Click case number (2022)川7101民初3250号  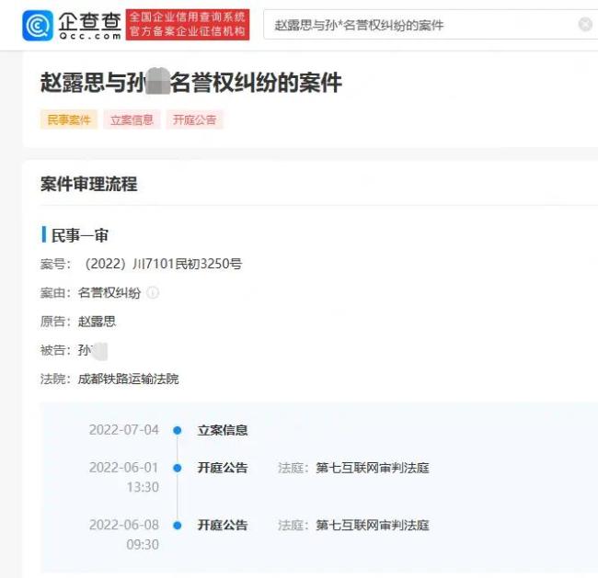pos(164,264)
